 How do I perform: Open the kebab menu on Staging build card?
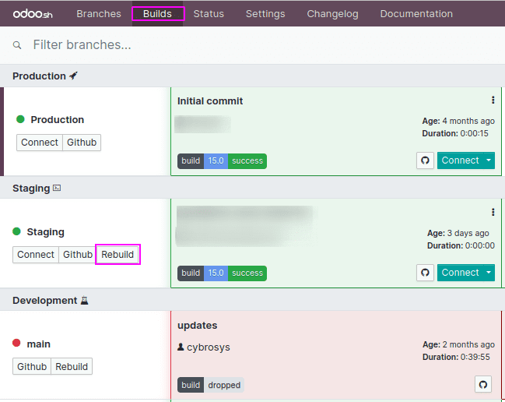point(493,212)
